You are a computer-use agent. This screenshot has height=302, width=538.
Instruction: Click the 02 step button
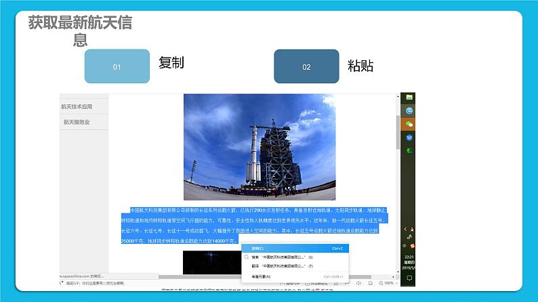point(306,66)
